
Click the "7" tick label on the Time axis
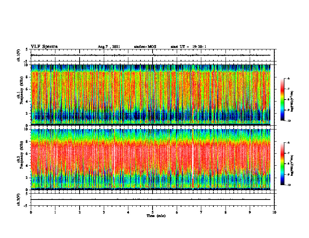click(x=201, y=212)
